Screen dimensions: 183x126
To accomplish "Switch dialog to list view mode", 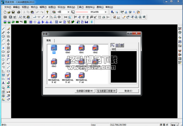I will coord(117,45).
